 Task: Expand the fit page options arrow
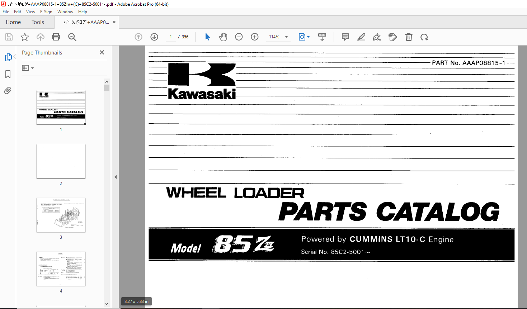(x=308, y=37)
